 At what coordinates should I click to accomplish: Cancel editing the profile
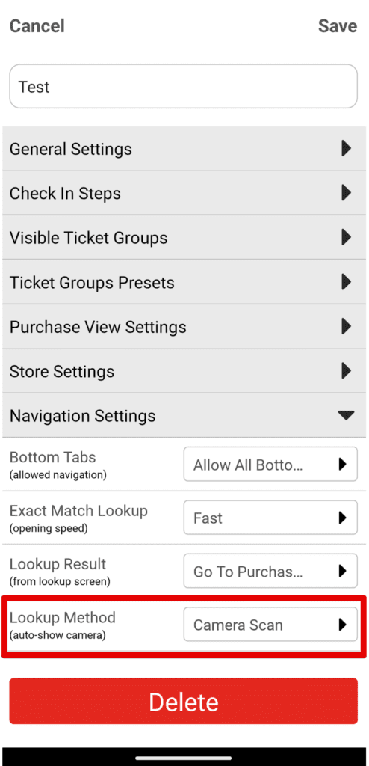pyautogui.click(x=37, y=26)
